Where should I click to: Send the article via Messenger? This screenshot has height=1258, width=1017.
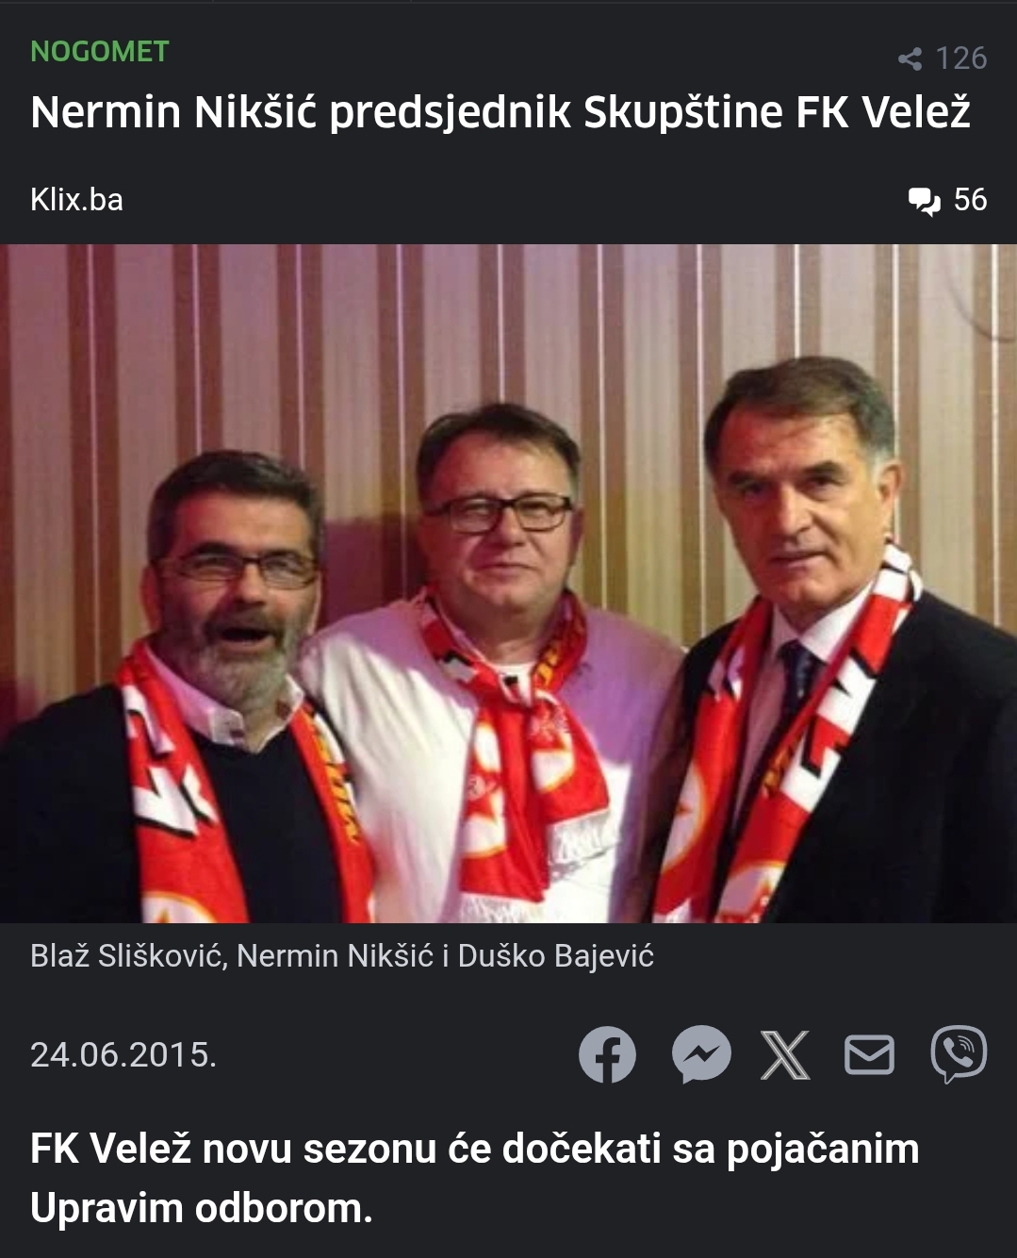pyautogui.click(x=701, y=1053)
